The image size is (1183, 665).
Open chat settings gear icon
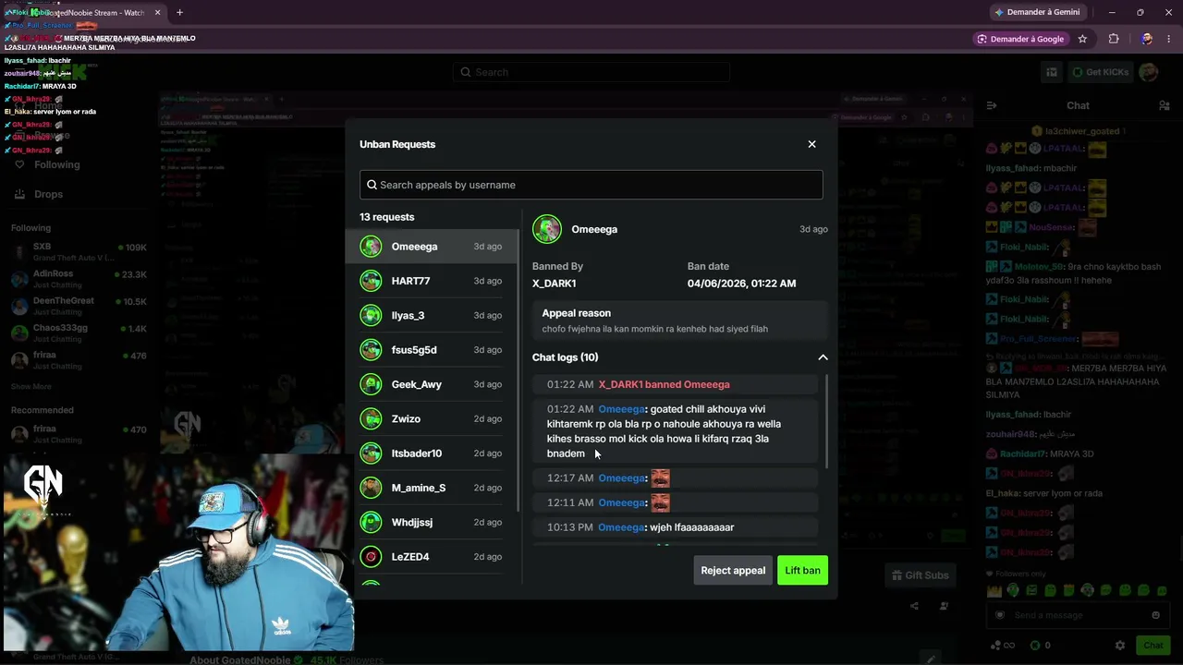point(1120,646)
